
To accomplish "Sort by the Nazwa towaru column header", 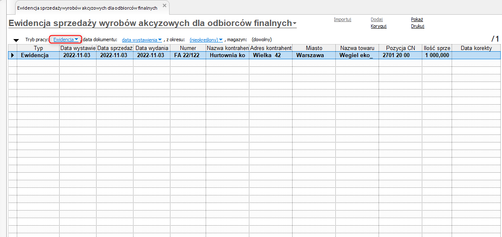I will (357, 48).
